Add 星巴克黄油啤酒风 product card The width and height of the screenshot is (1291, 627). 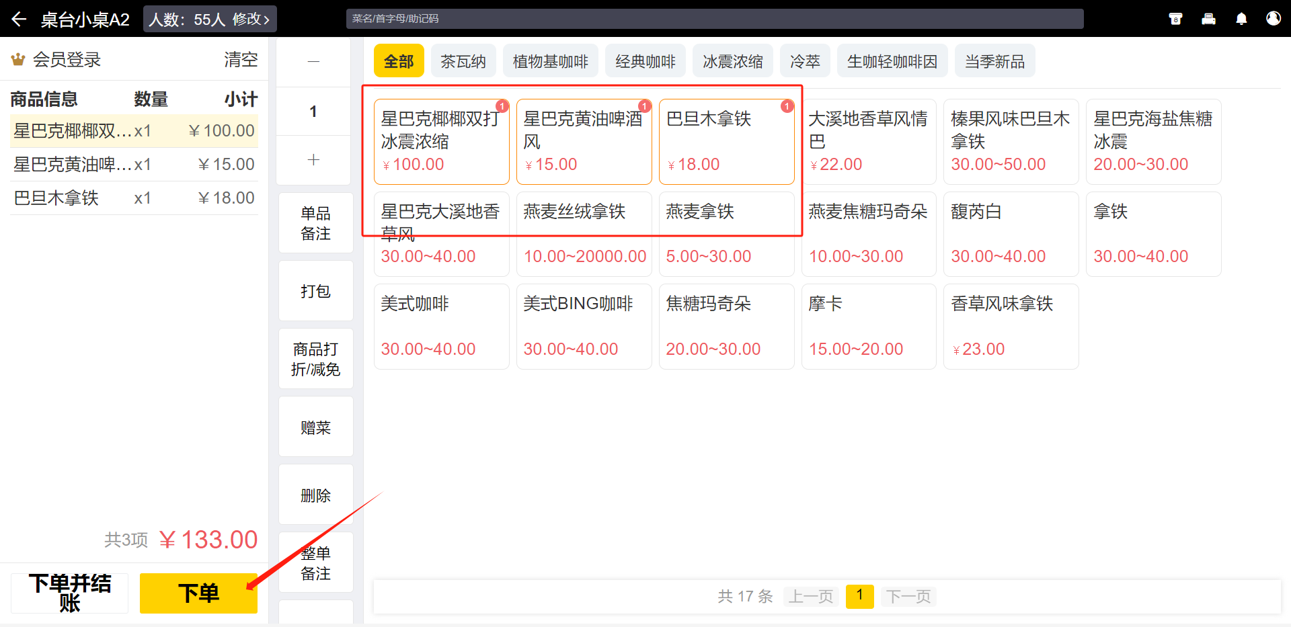tap(584, 142)
